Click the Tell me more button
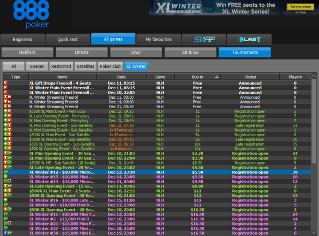 coord(300,7)
